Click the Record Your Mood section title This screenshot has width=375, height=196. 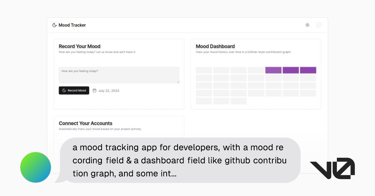pyautogui.click(x=79, y=46)
